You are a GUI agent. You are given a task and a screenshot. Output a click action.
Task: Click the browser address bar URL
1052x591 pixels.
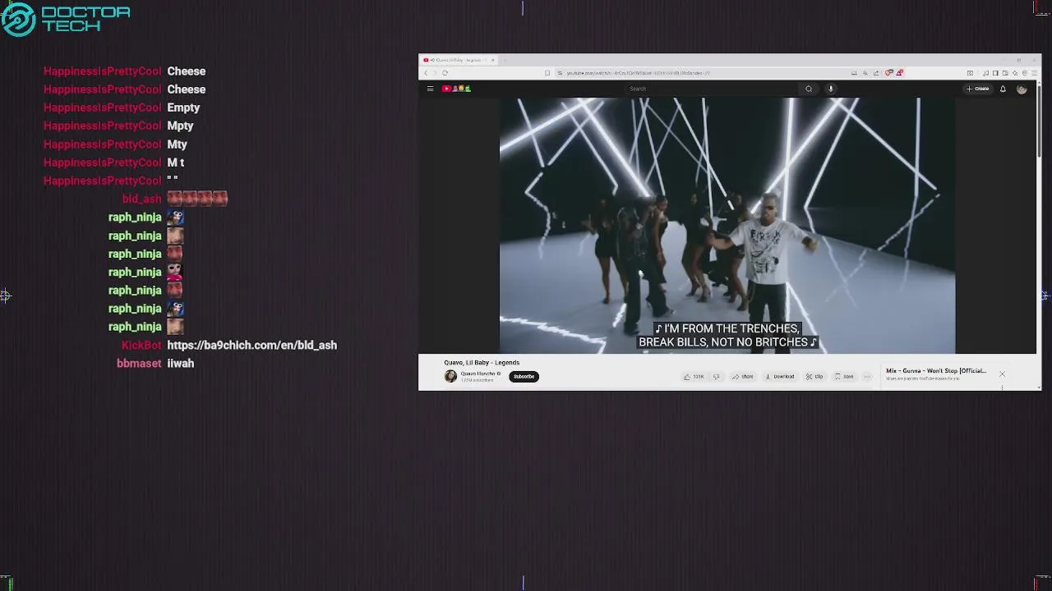click(638, 73)
